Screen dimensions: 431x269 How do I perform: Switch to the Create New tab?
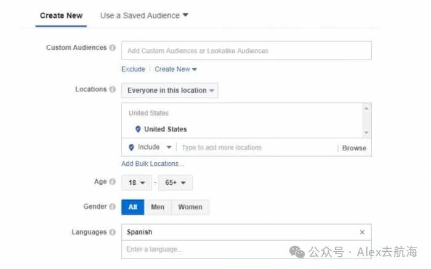[61, 15]
